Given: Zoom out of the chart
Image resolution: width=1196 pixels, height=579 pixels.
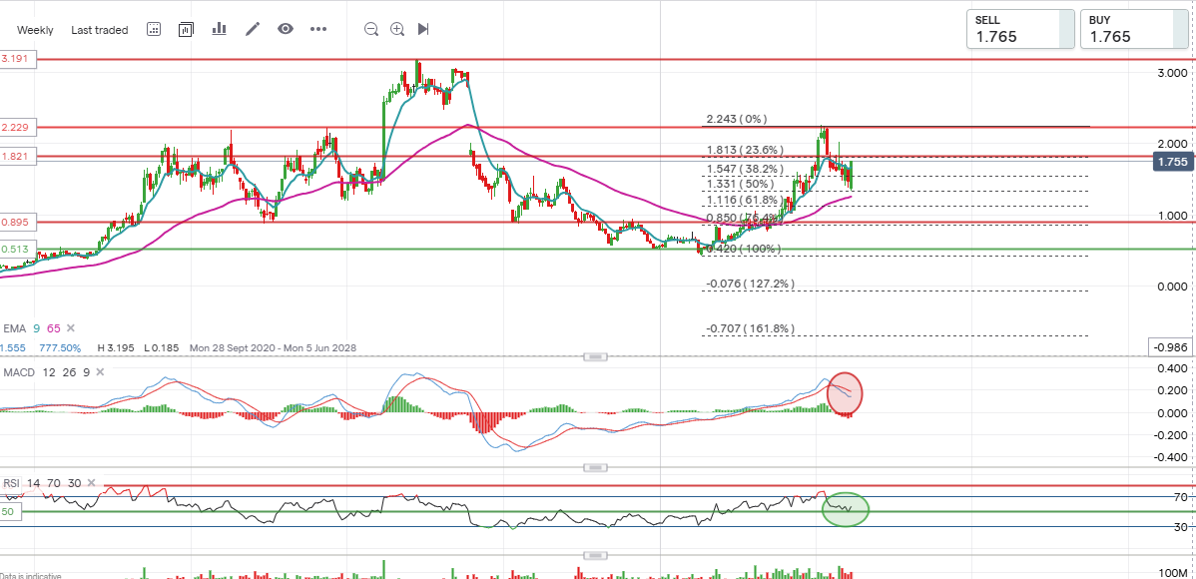Looking at the screenshot, I should (x=371, y=29).
